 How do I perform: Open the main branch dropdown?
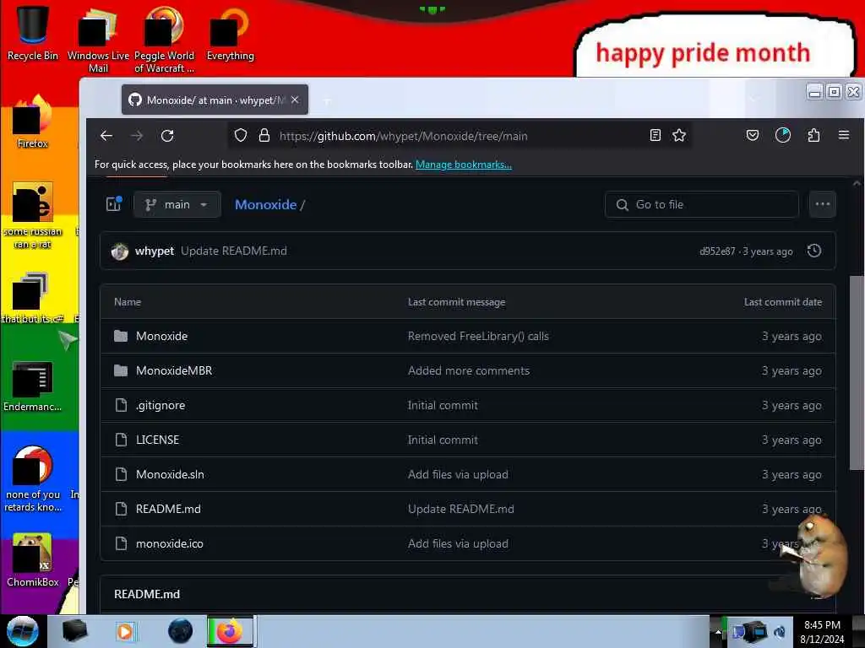point(177,204)
